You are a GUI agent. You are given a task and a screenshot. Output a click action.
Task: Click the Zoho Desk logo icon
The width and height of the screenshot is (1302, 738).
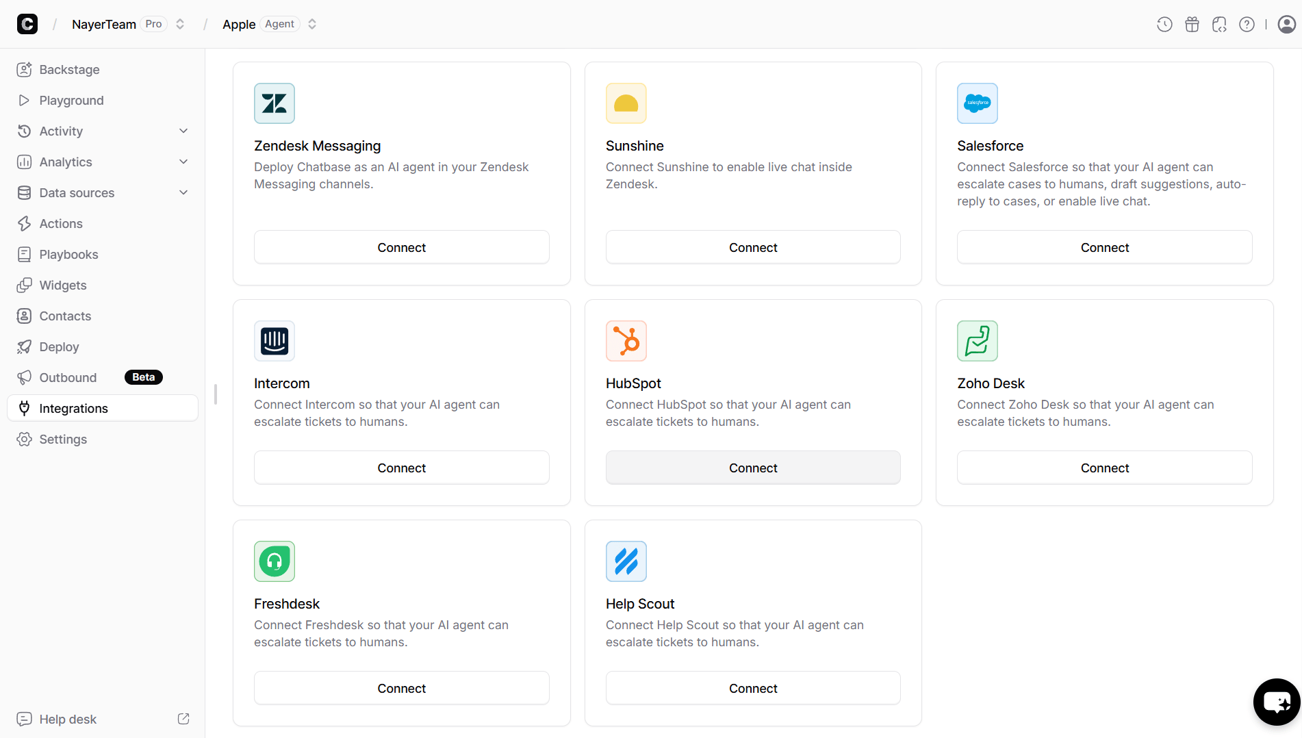(x=978, y=341)
